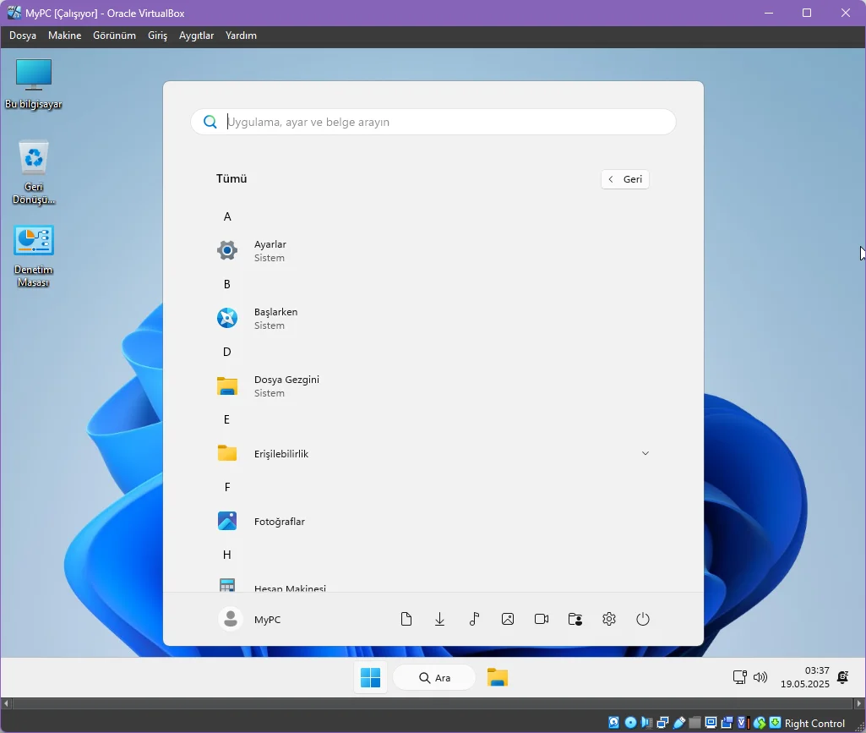The image size is (866, 733).
Task: Open Videos folder icon in Start footer
Action: 542,619
